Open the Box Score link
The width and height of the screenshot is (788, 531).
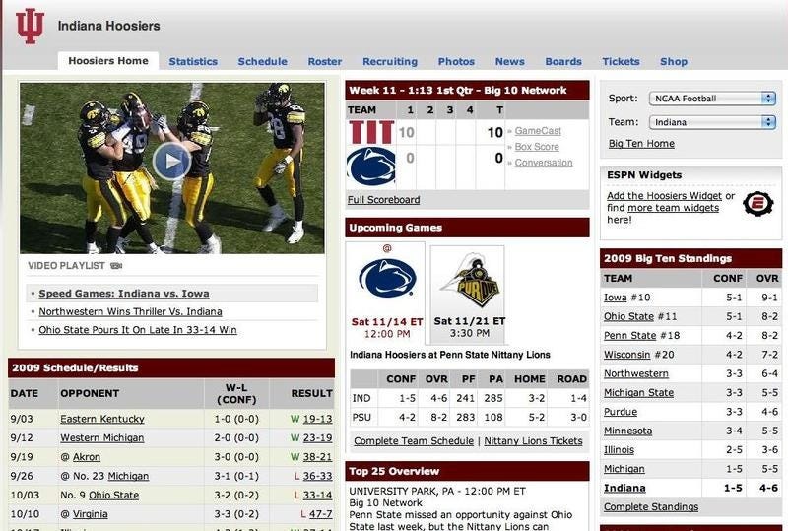coord(537,147)
